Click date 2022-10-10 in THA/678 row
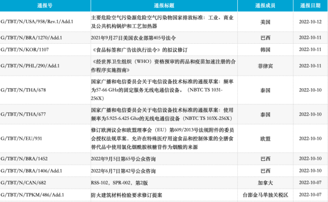Screen dimensions: 328x202 coord(310,90)
